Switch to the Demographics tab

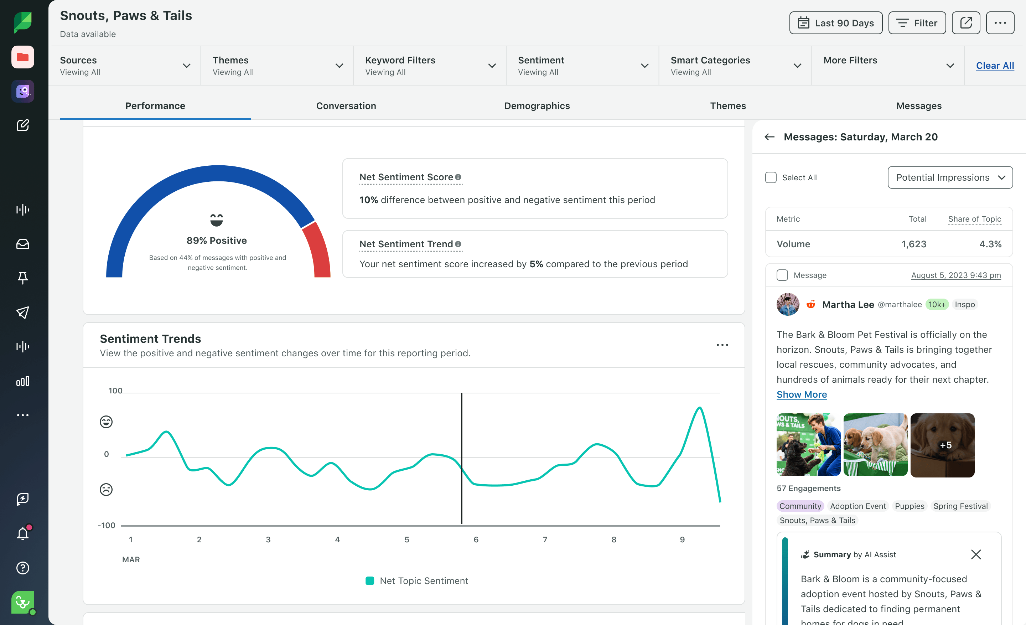point(537,106)
